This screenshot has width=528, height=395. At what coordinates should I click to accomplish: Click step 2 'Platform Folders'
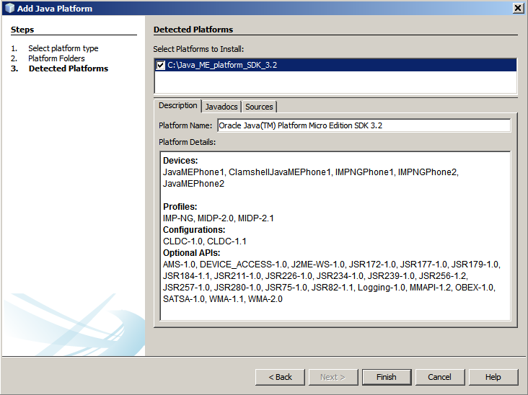coord(56,58)
